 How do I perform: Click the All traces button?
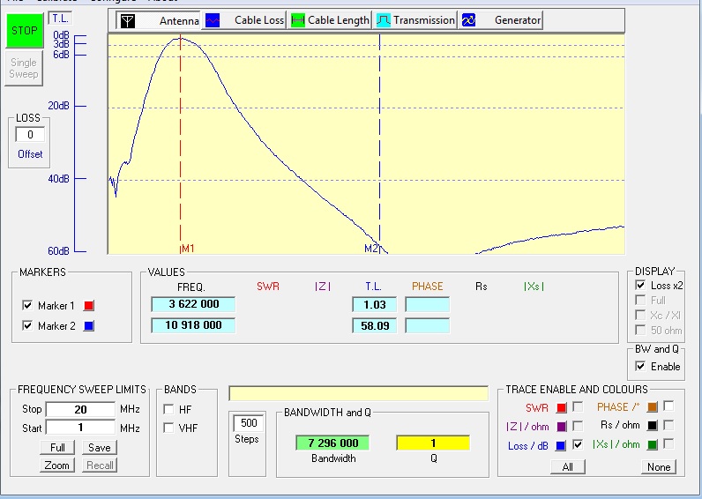click(567, 467)
